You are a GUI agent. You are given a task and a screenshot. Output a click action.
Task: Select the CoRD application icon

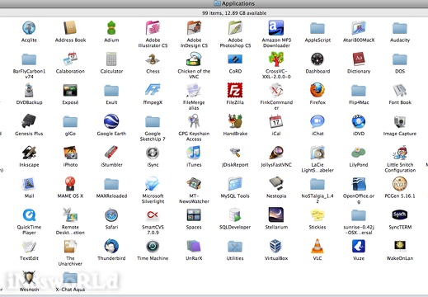[x=235, y=59]
